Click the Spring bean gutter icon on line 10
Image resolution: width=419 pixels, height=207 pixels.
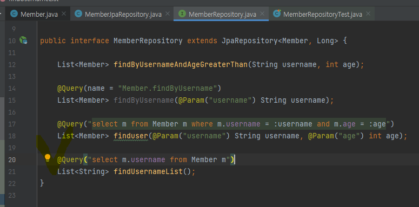point(23,41)
